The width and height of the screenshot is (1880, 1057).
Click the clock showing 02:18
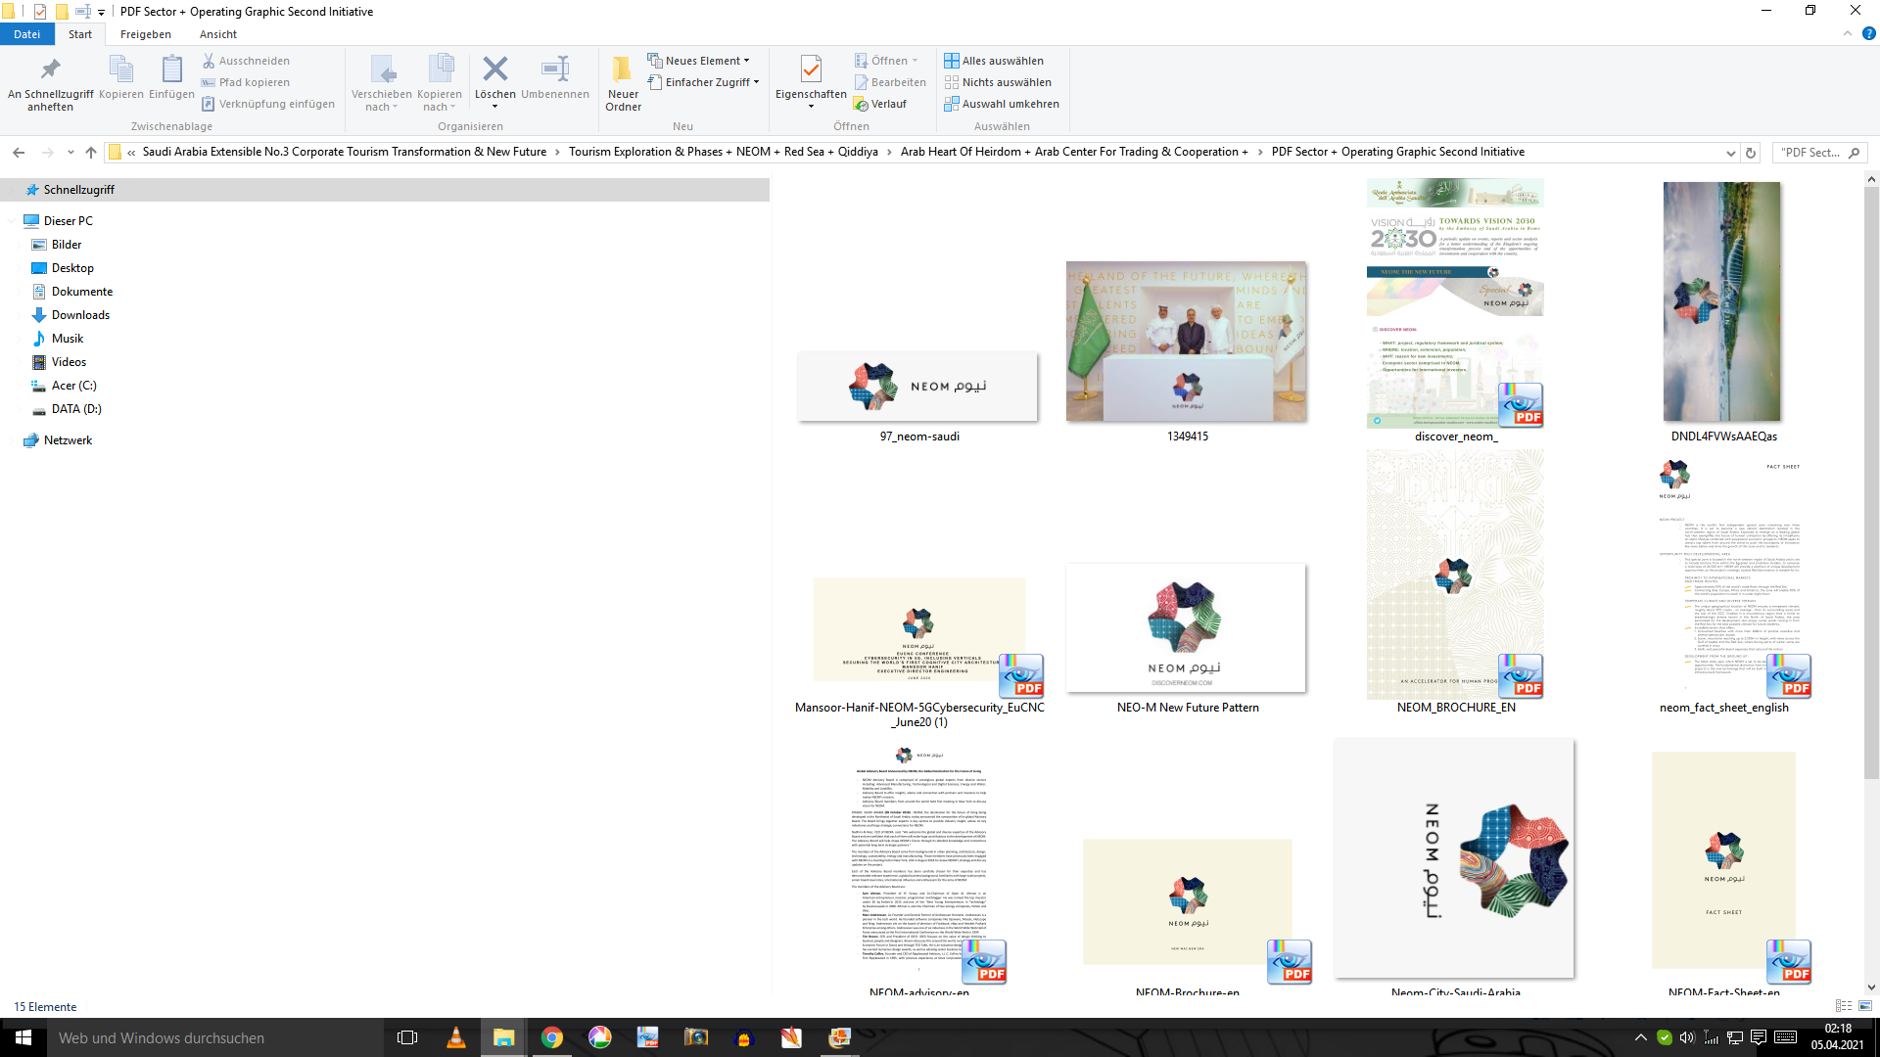click(1837, 1029)
